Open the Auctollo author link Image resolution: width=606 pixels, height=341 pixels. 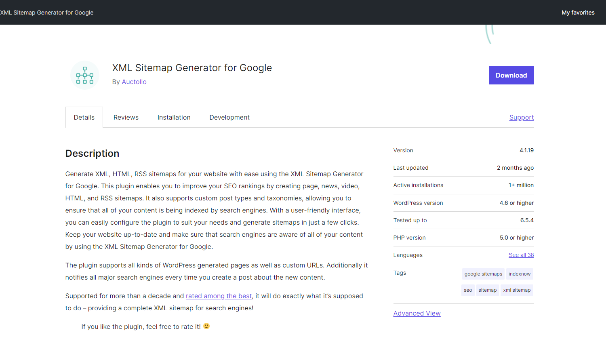pyautogui.click(x=134, y=82)
